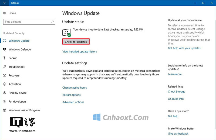
Task: Click the right-side vertical scrollbar
Action: point(215,75)
